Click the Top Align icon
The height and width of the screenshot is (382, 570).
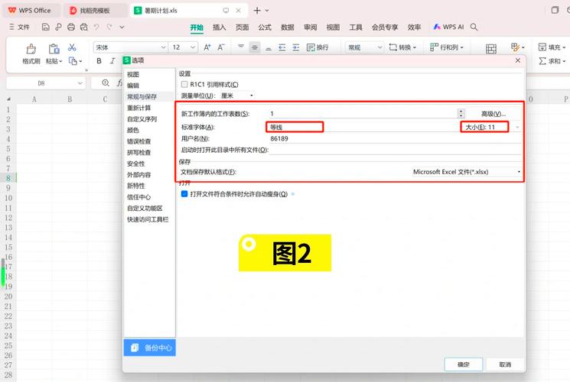pyautogui.click(x=241, y=47)
